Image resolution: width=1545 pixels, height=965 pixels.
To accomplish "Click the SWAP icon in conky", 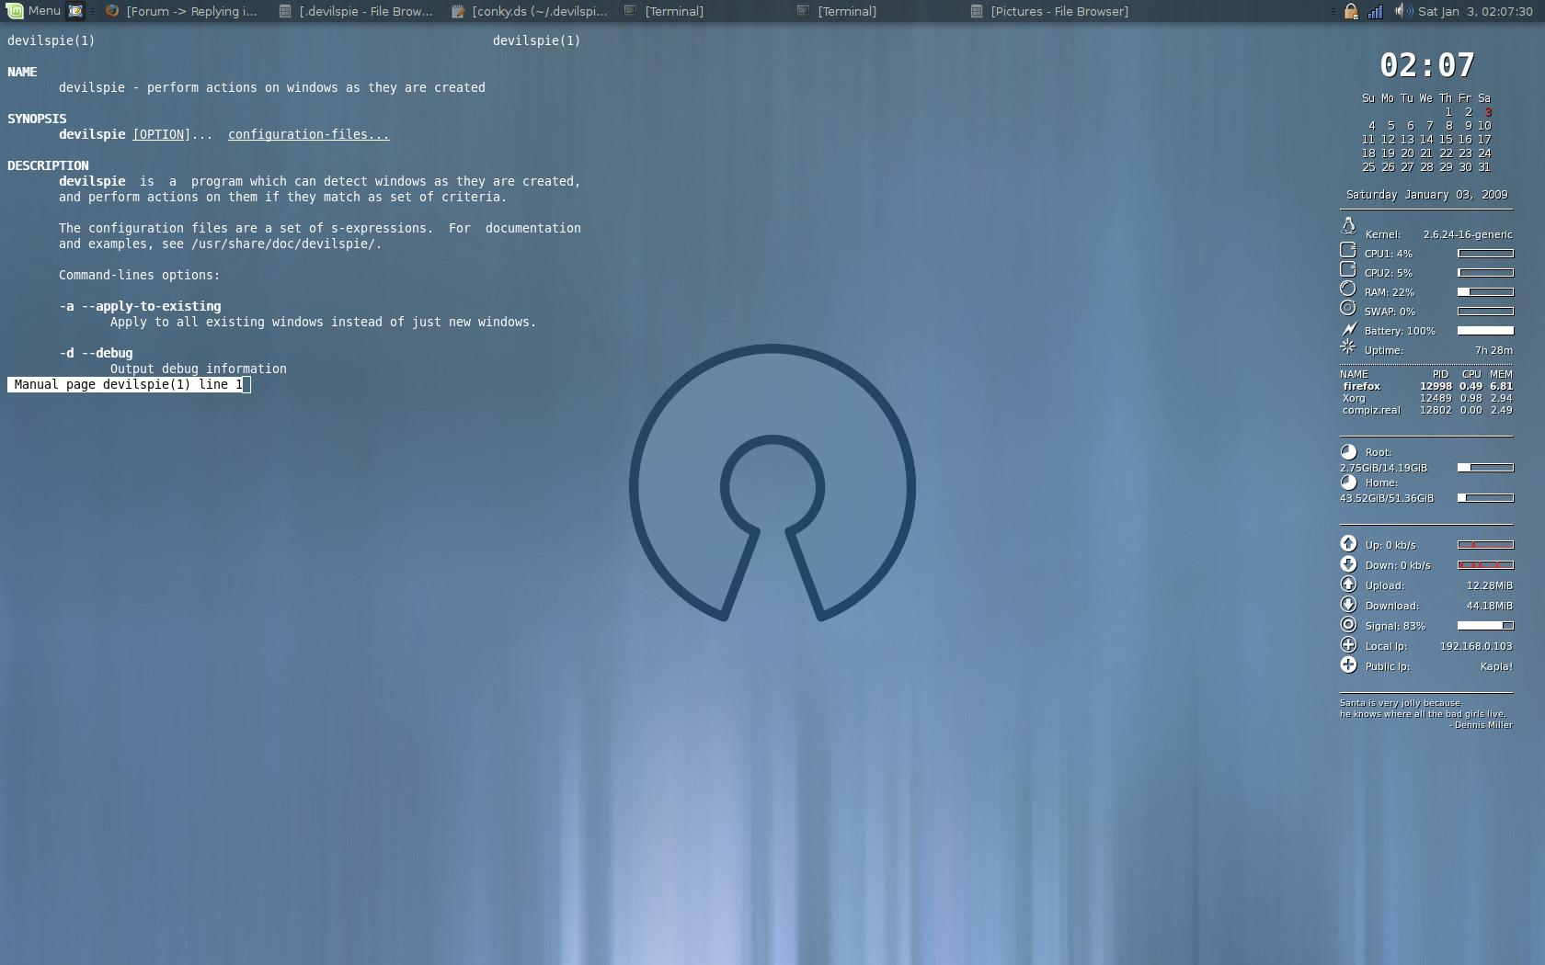I will coord(1348,308).
